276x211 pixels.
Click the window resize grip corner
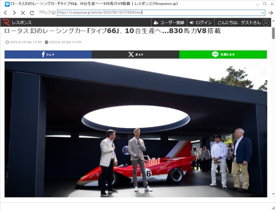pos(273,208)
